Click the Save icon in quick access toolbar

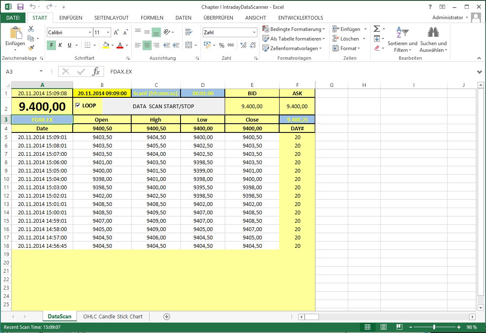pos(20,7)
